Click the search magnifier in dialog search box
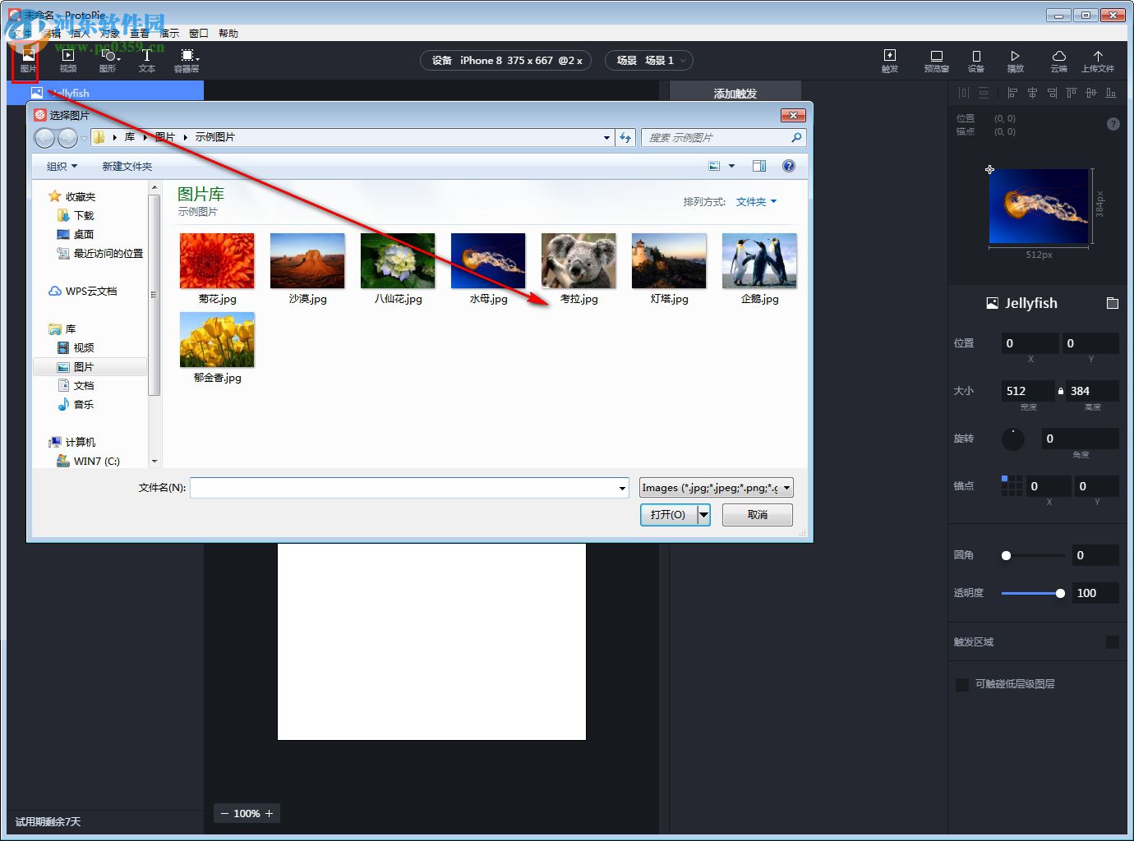The image size is (1134, 841). coord(796,138)
